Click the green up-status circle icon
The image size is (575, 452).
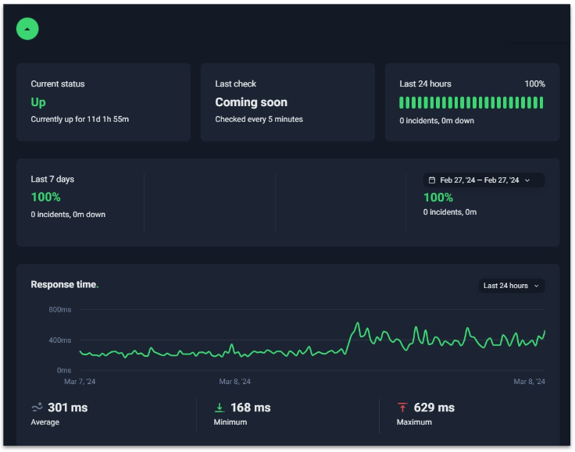coord(27,29)
